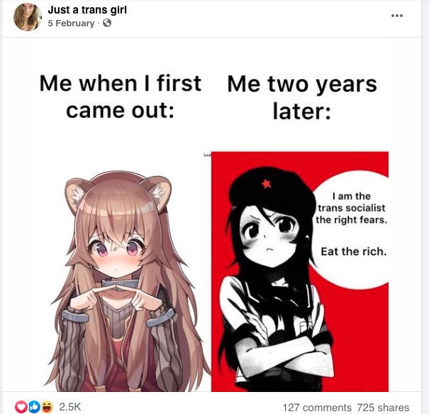This screenshot has width=429, height=414.
Task: Open the 127 comments list
Action: 317,408
